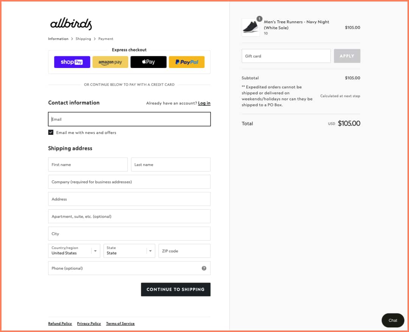Apply the gift card code
Screen dimensions: 409x332
coord(347,56)
